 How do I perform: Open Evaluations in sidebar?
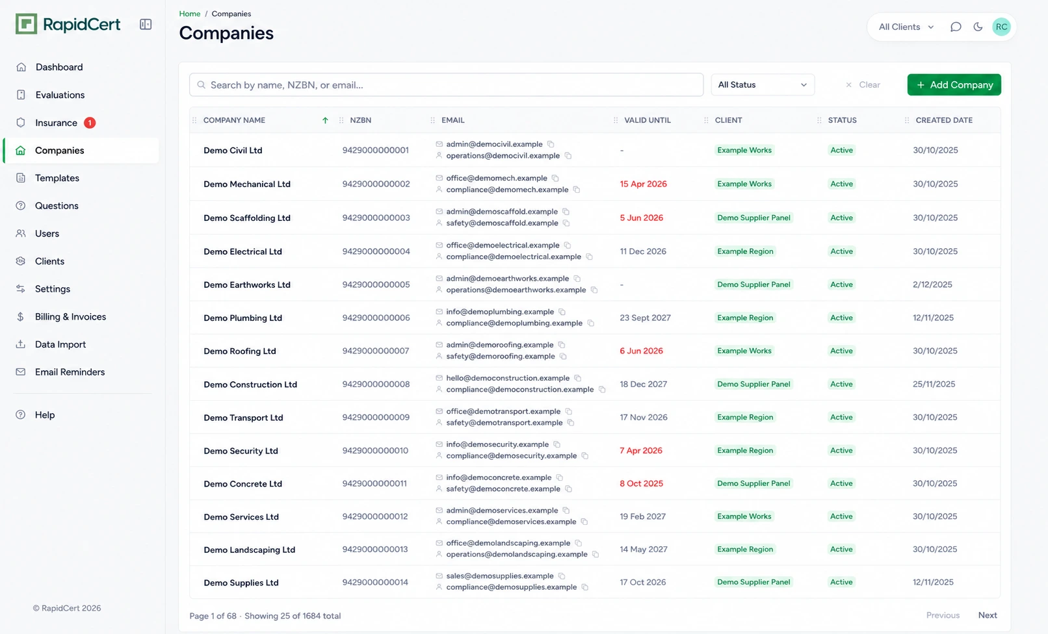60,95
